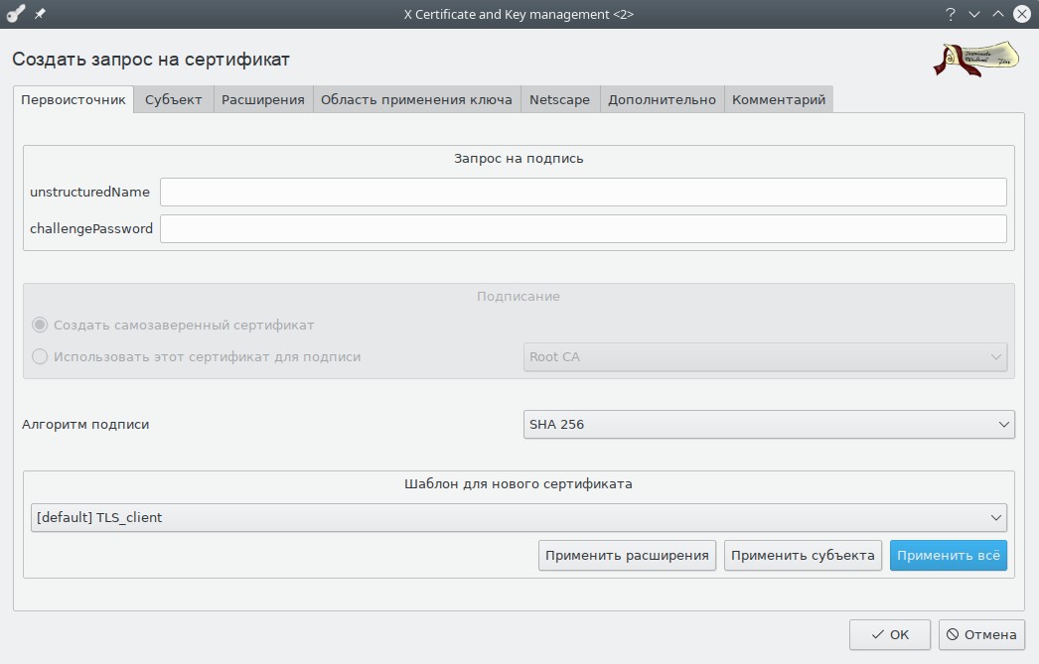Go to Область применения ключа tab
1039x664 pixels.
(416, 99)
